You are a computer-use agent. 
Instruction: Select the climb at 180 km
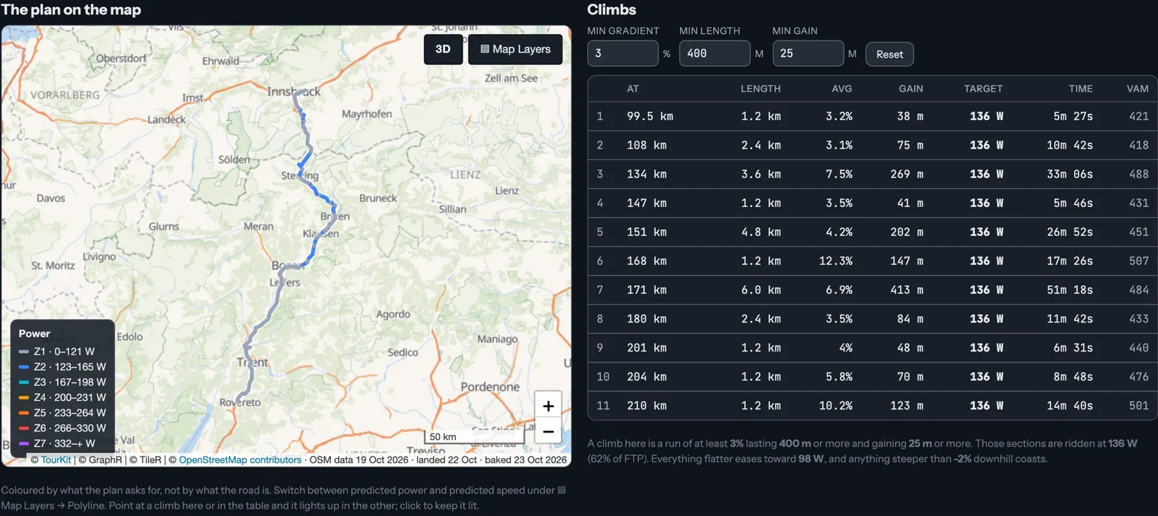[x=872, y=319]
